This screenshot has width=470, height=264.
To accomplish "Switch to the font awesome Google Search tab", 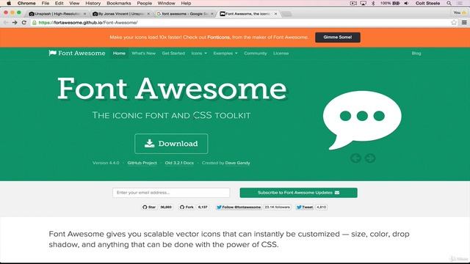I will point(184,14).
